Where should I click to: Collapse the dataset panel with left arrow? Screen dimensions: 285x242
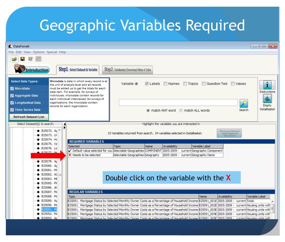pyautogui.click(x=65, y=124)
